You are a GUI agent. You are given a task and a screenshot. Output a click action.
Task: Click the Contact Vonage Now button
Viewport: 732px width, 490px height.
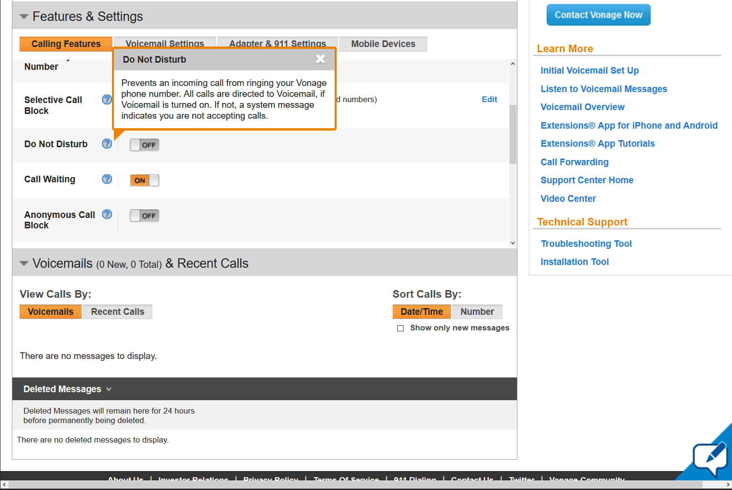pyautogui.click(x=598, y=15)
